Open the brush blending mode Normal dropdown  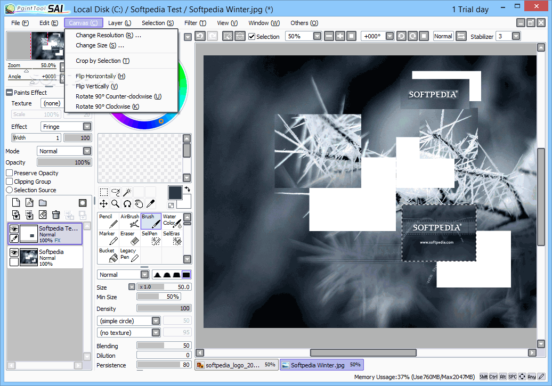145,274
